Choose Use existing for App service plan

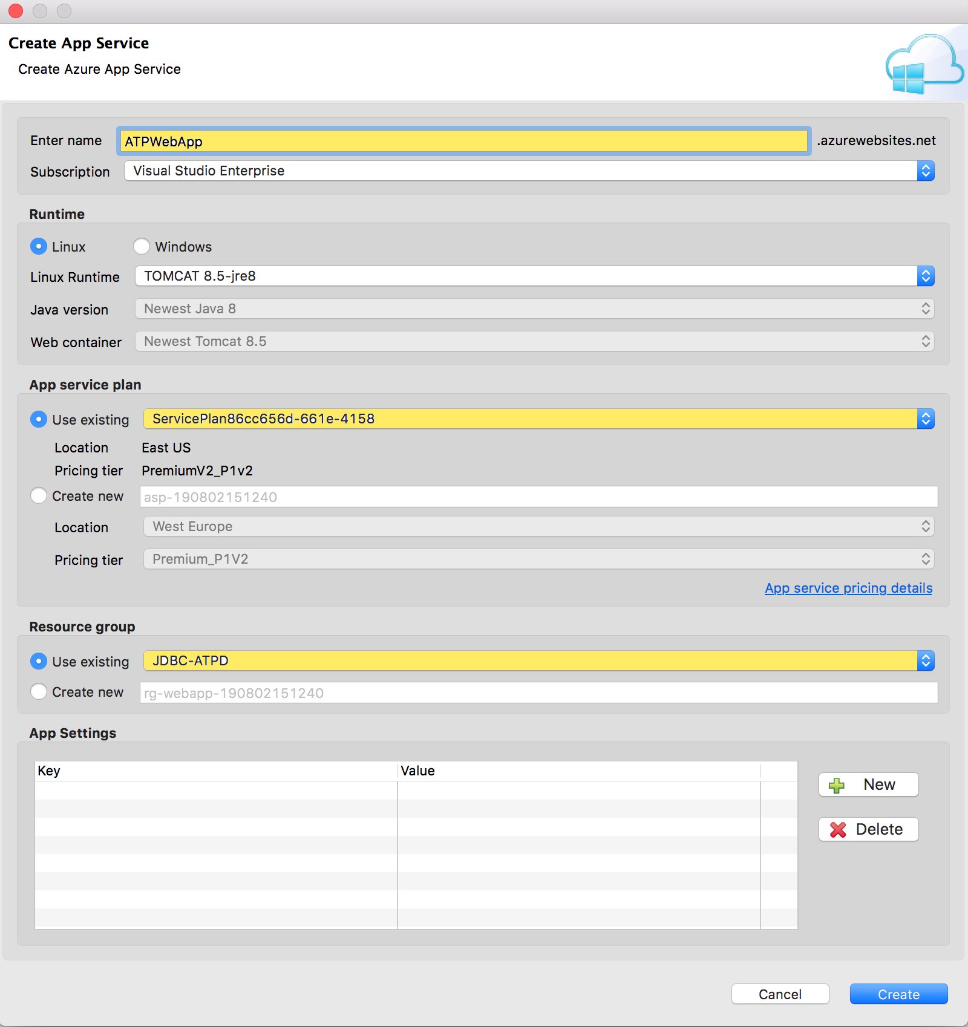pos(39,419)
